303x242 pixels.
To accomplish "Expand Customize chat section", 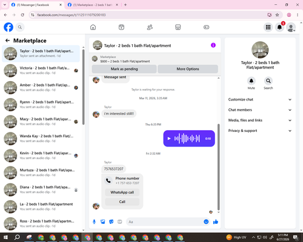I will 260,99.
